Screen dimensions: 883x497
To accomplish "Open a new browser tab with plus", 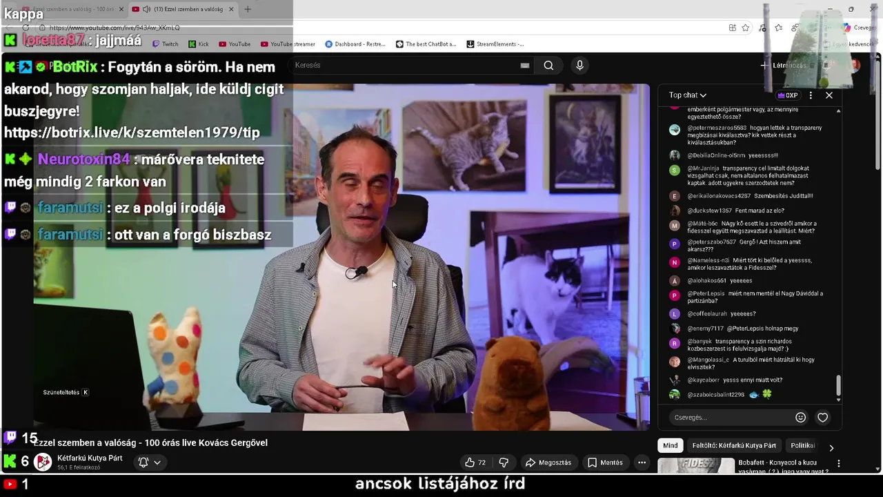I will tap(248, 9).
